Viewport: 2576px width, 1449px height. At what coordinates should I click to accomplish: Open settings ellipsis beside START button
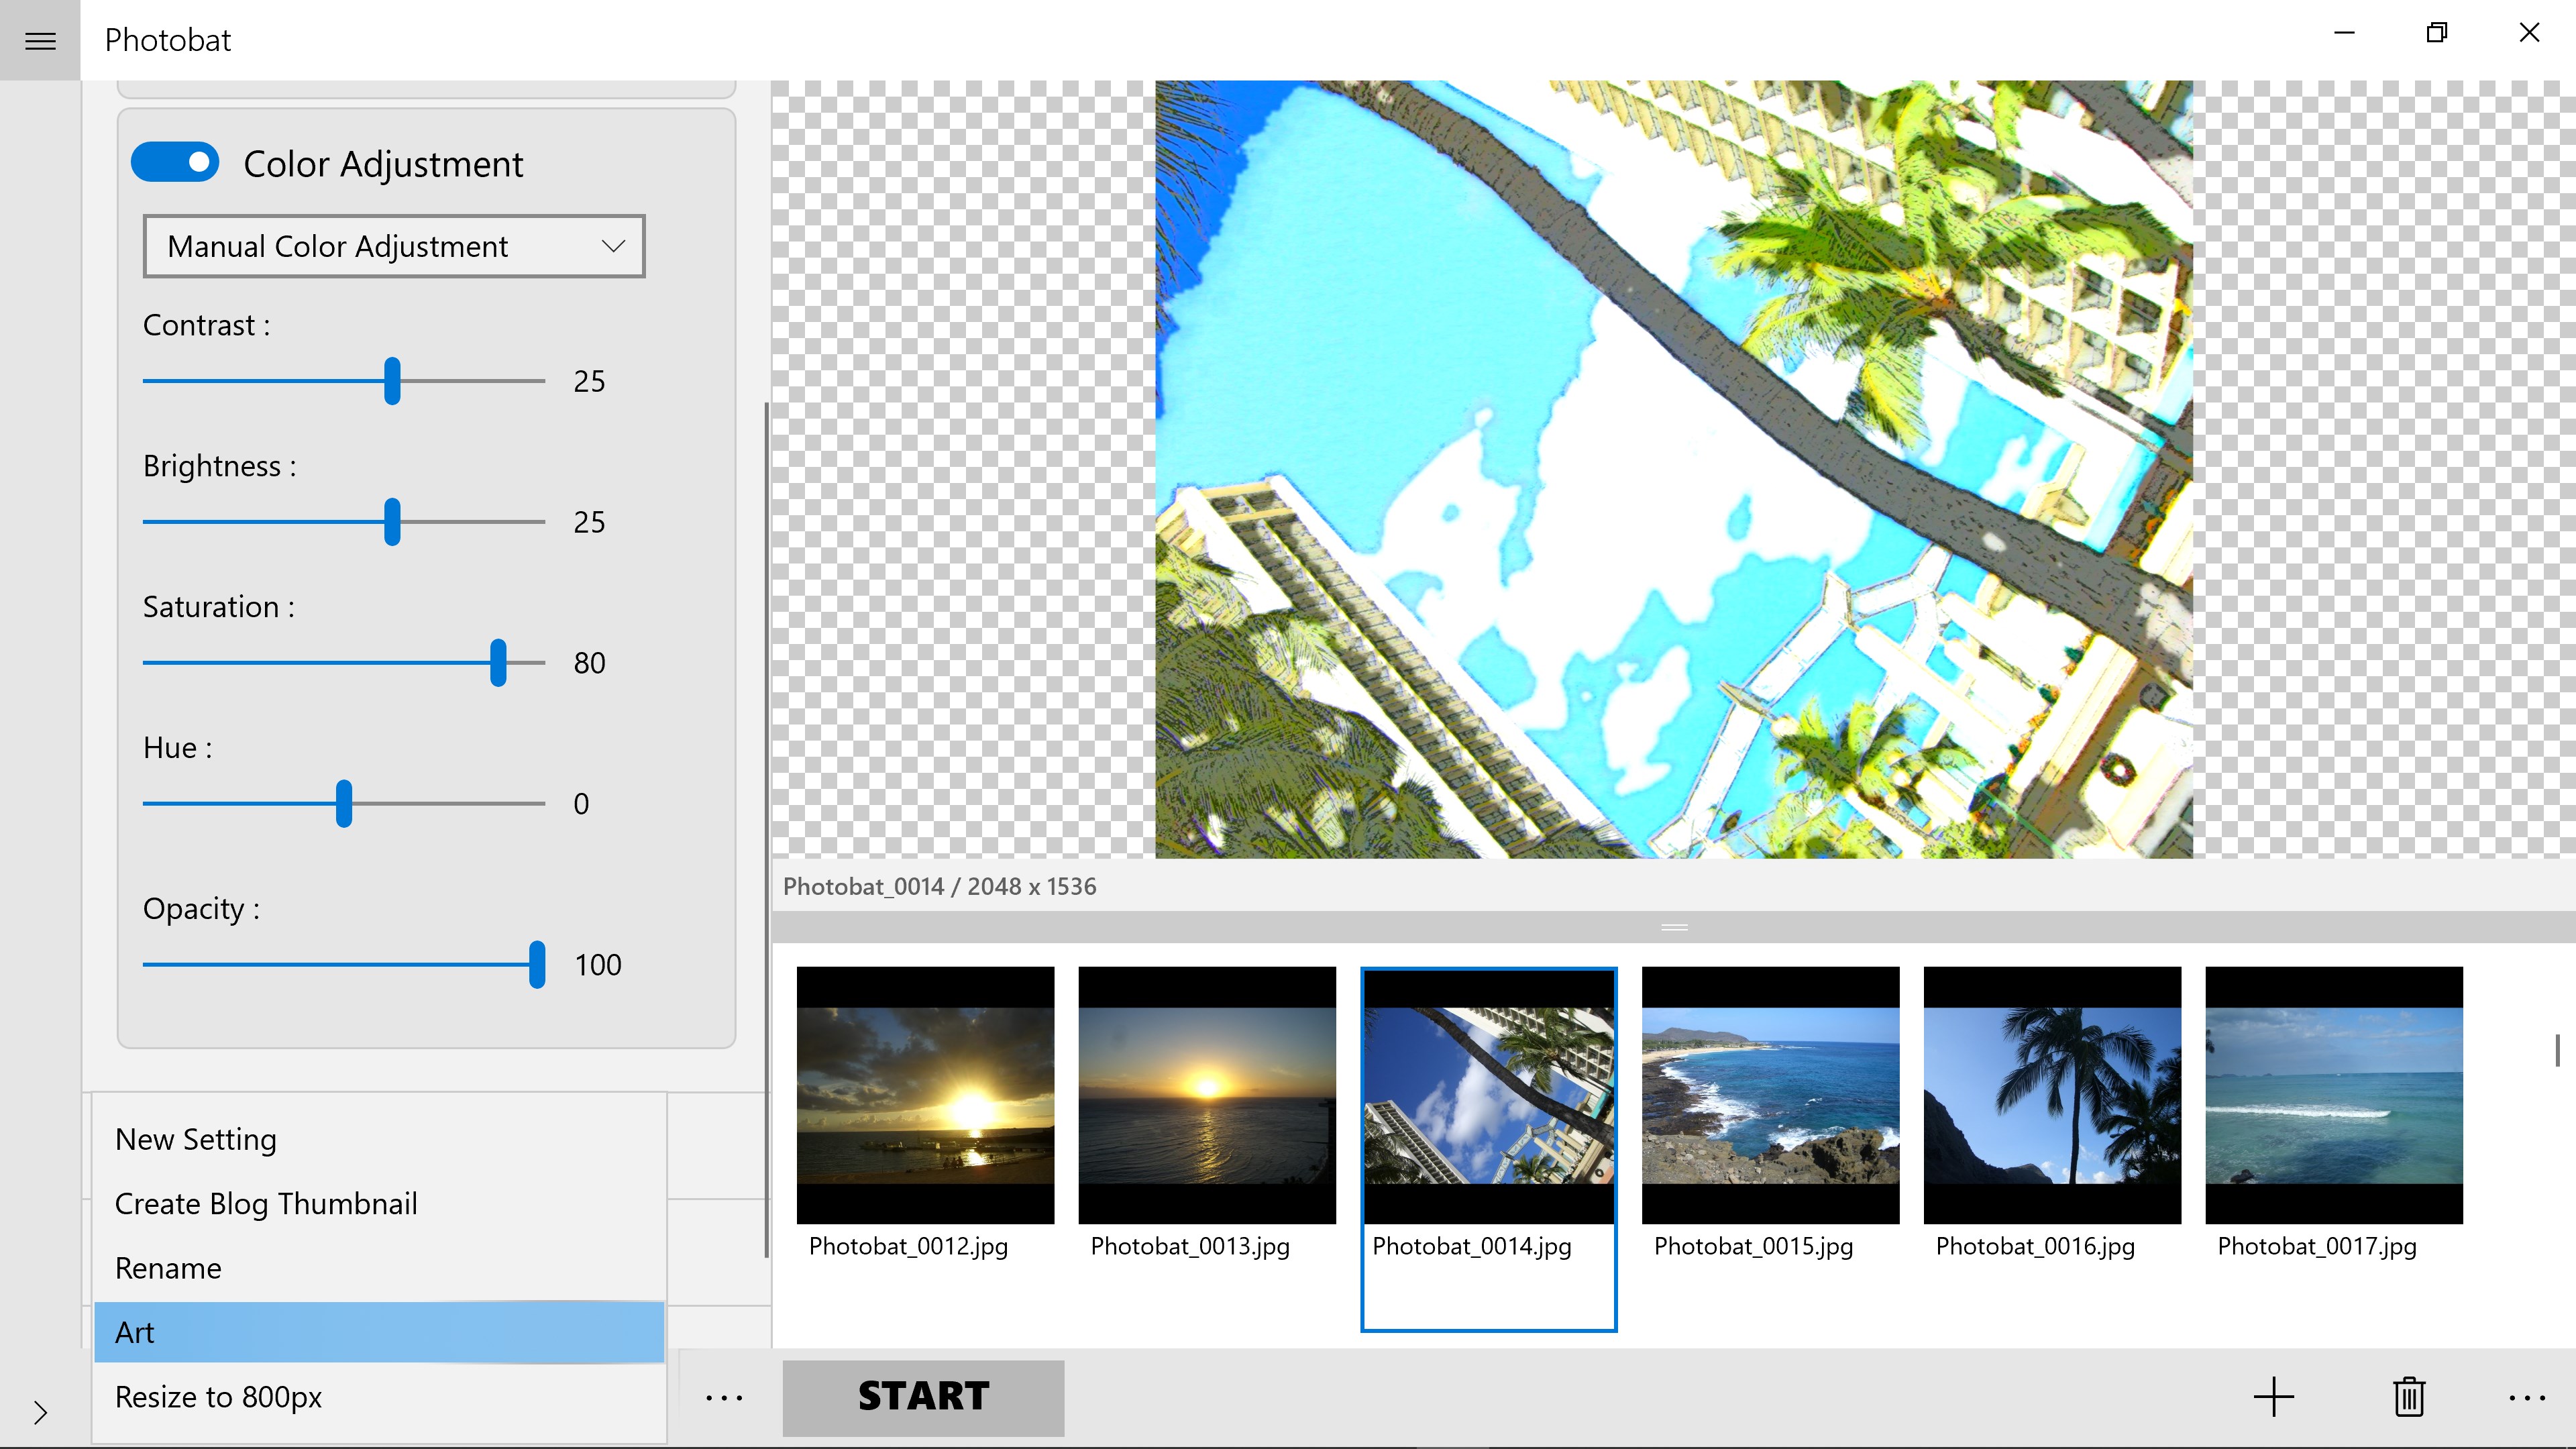724,1397
